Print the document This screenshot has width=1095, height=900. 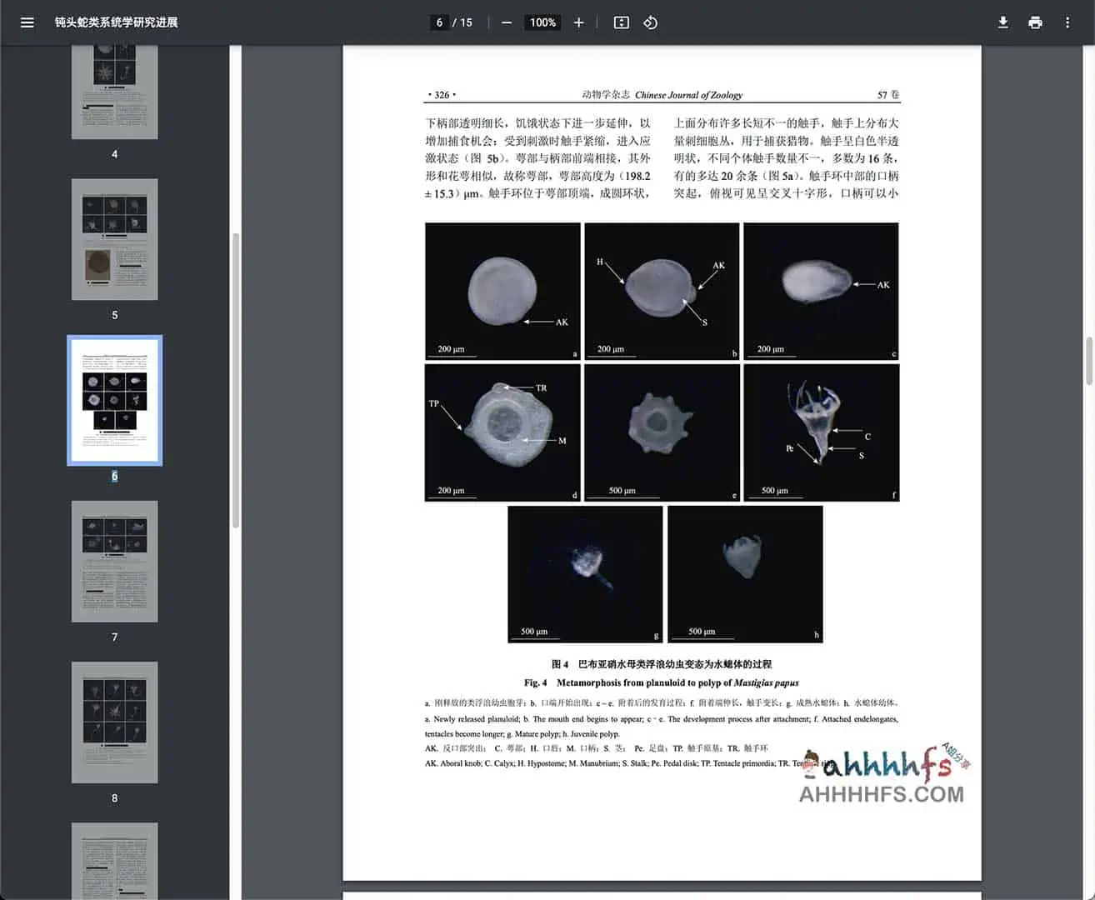pos(1035,22)
